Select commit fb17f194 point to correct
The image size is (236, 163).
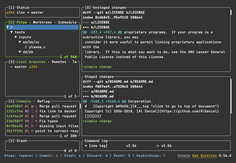click(42, 131)
